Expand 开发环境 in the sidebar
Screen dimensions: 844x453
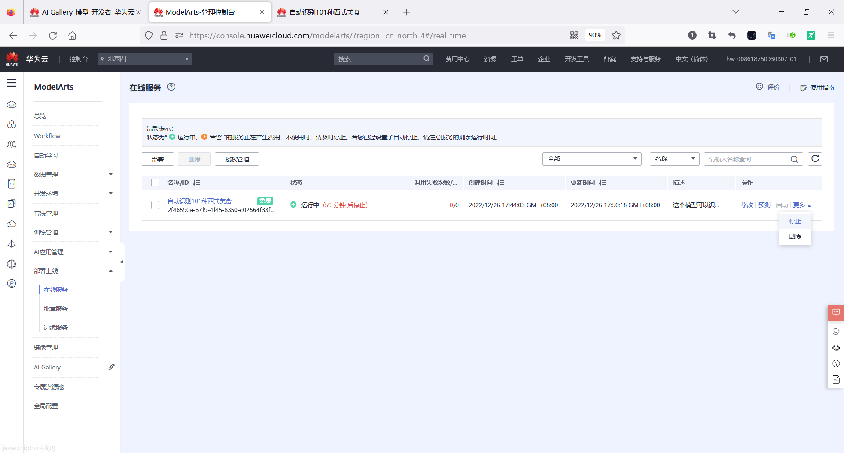111,194
